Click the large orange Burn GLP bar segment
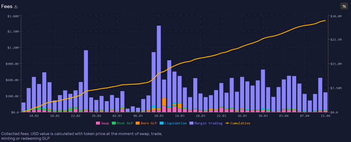The height and width of the screenshot is (142, 351). pos(164,102)
